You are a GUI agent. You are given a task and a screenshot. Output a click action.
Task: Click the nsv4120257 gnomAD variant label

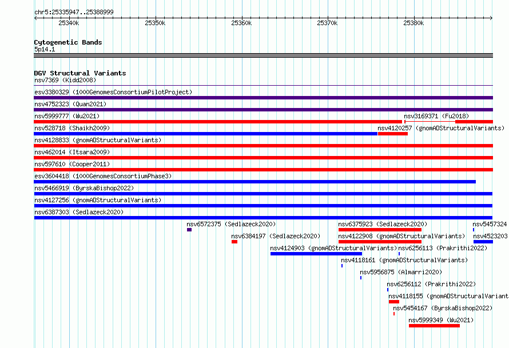[441, 128]
